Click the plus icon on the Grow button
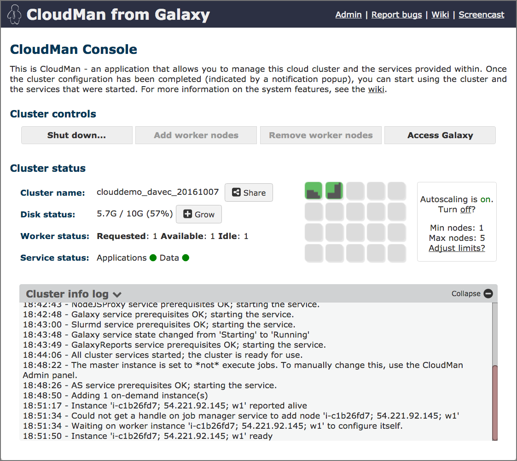 [188, 214]
